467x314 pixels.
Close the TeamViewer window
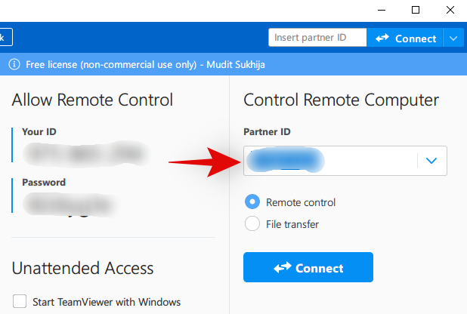[450, 10]
